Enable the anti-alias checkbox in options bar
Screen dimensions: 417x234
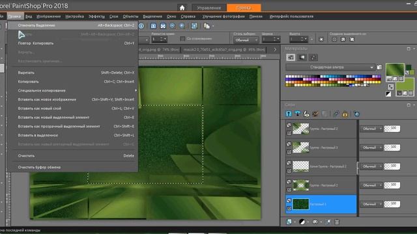[182, 39]
